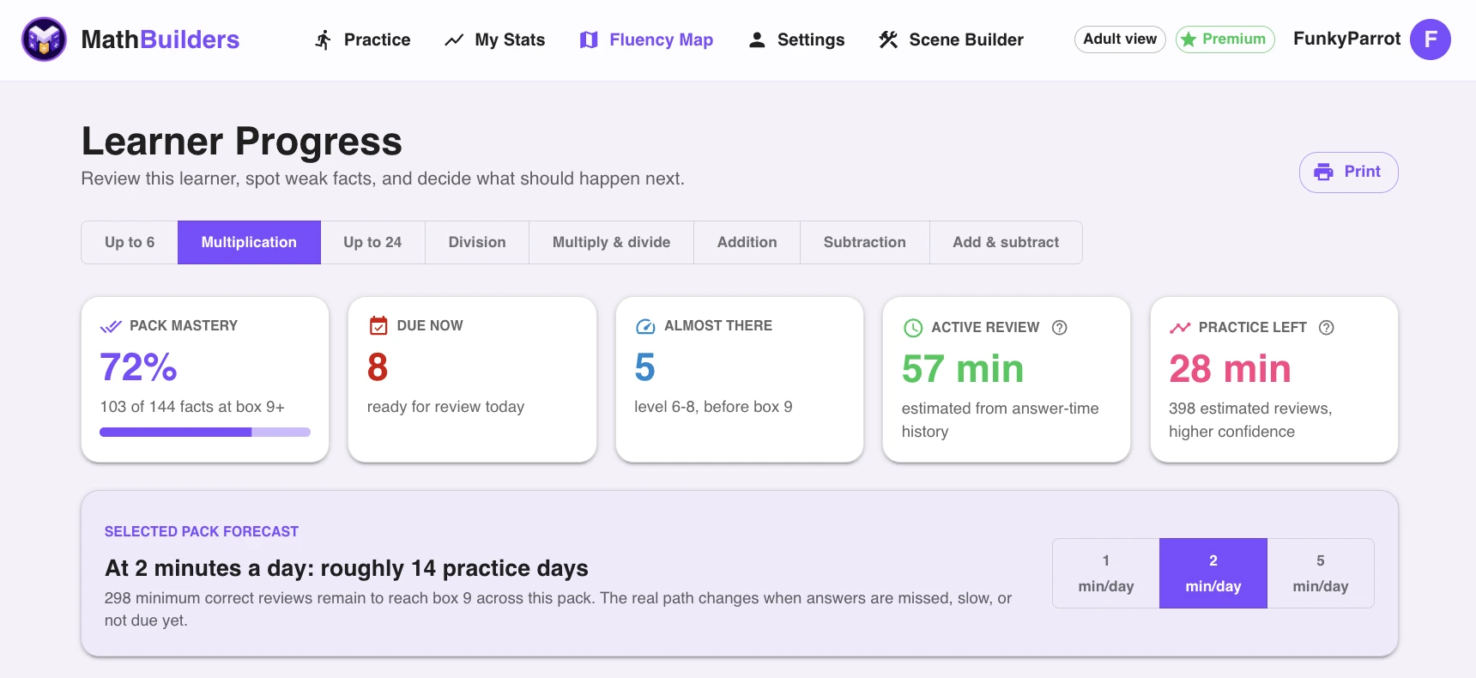Click the Due Now calendar icon

coord(378,325)
